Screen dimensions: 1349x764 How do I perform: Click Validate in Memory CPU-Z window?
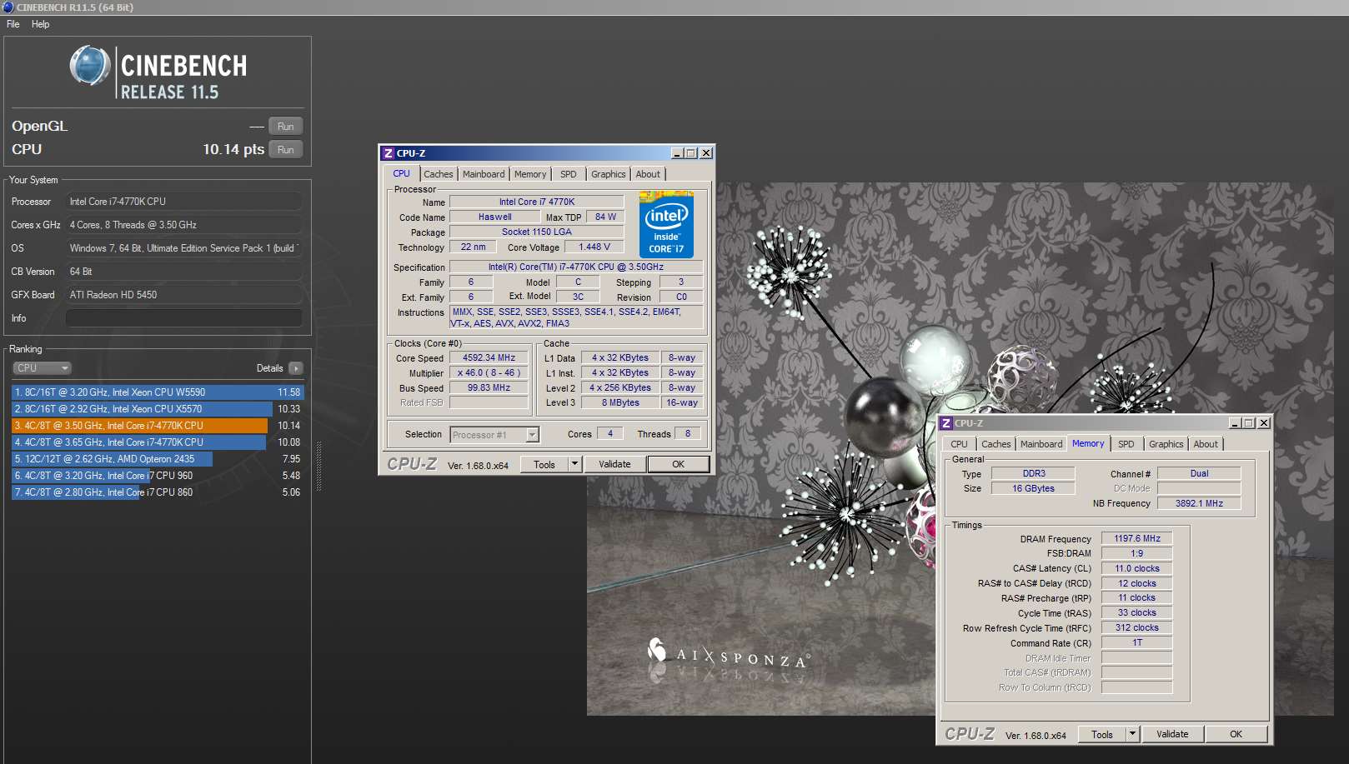pos(1172,734)
